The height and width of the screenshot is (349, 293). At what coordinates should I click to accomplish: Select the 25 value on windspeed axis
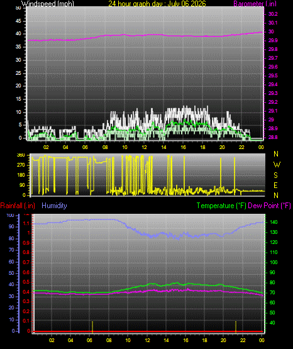(x=18, y=73)
